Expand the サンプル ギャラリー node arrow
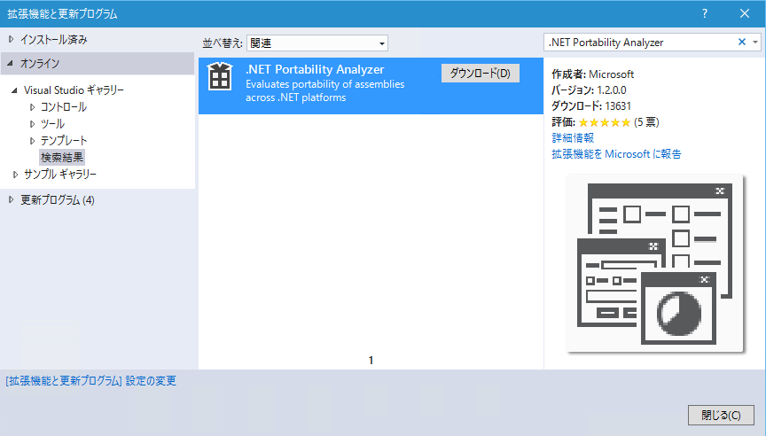Screen dimensions: 766x436 tap(15, 175)
